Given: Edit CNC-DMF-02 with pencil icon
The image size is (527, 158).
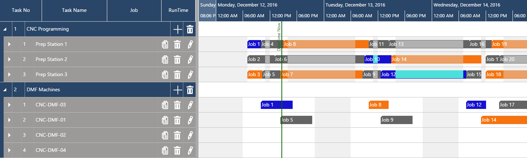Looking at the screenshot, I should 190,135.
